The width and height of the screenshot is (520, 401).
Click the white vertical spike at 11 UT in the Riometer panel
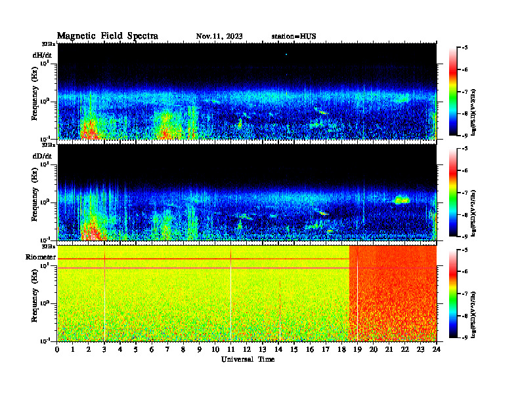[x=231, y=296]
